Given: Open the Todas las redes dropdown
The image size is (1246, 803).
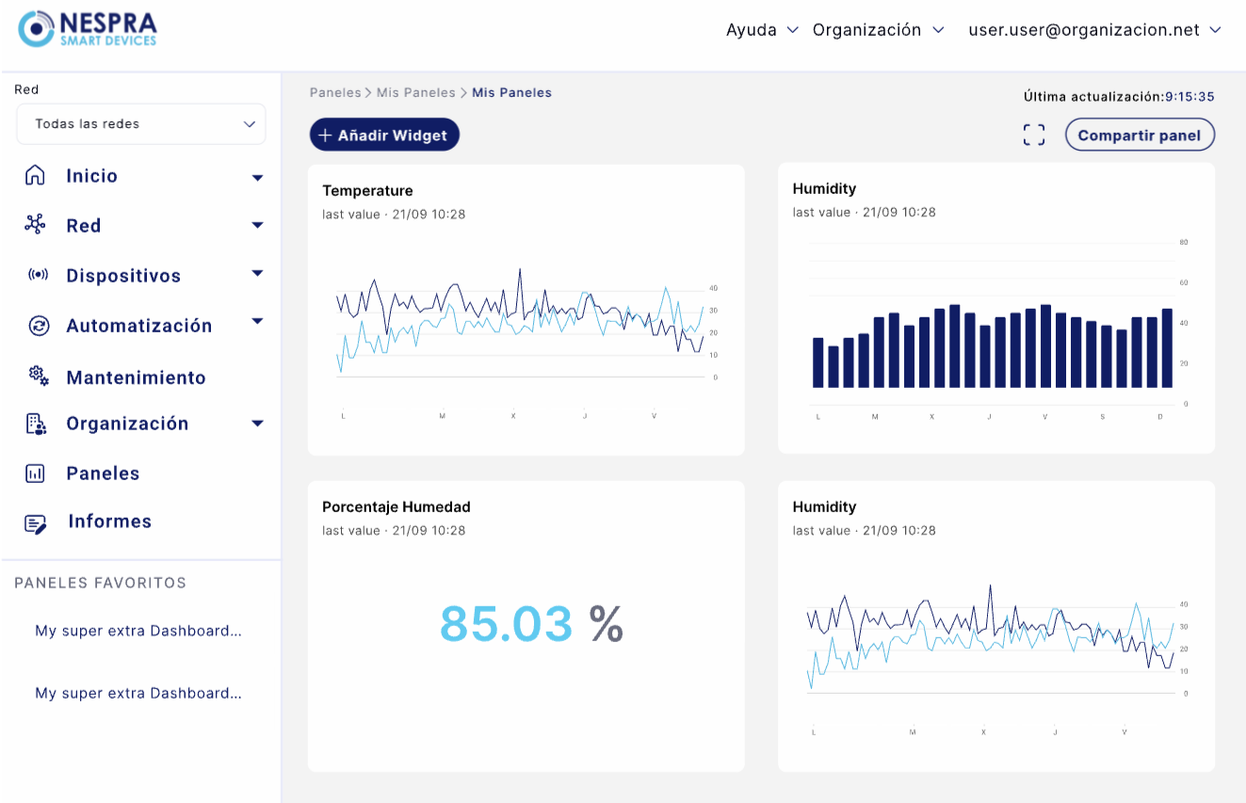Looking at the screenshot, I should click(x=141, y=124).
